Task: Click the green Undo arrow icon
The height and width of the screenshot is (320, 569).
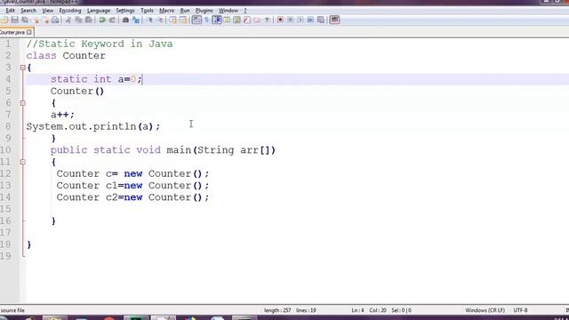Action: click(x=102, y=20)
